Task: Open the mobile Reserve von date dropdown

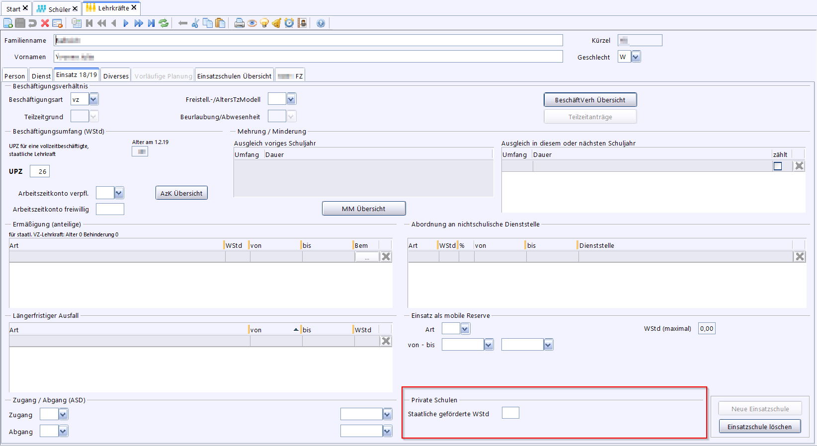Action: (489, 345)
